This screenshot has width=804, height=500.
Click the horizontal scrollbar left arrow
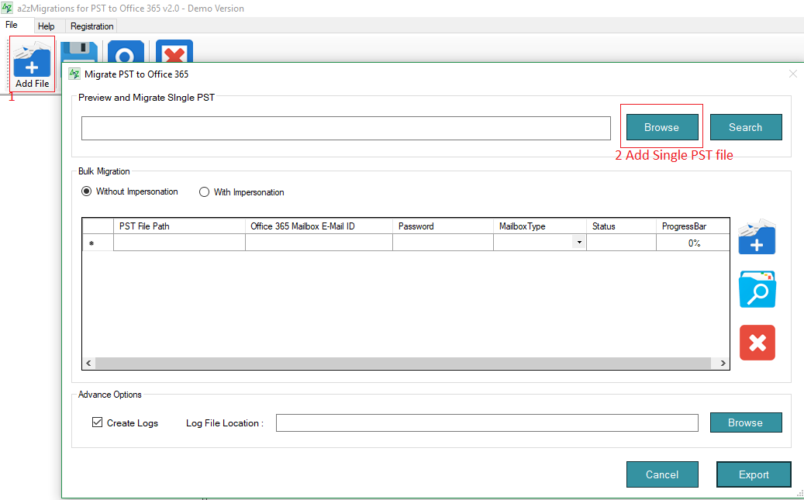(88, 363)
